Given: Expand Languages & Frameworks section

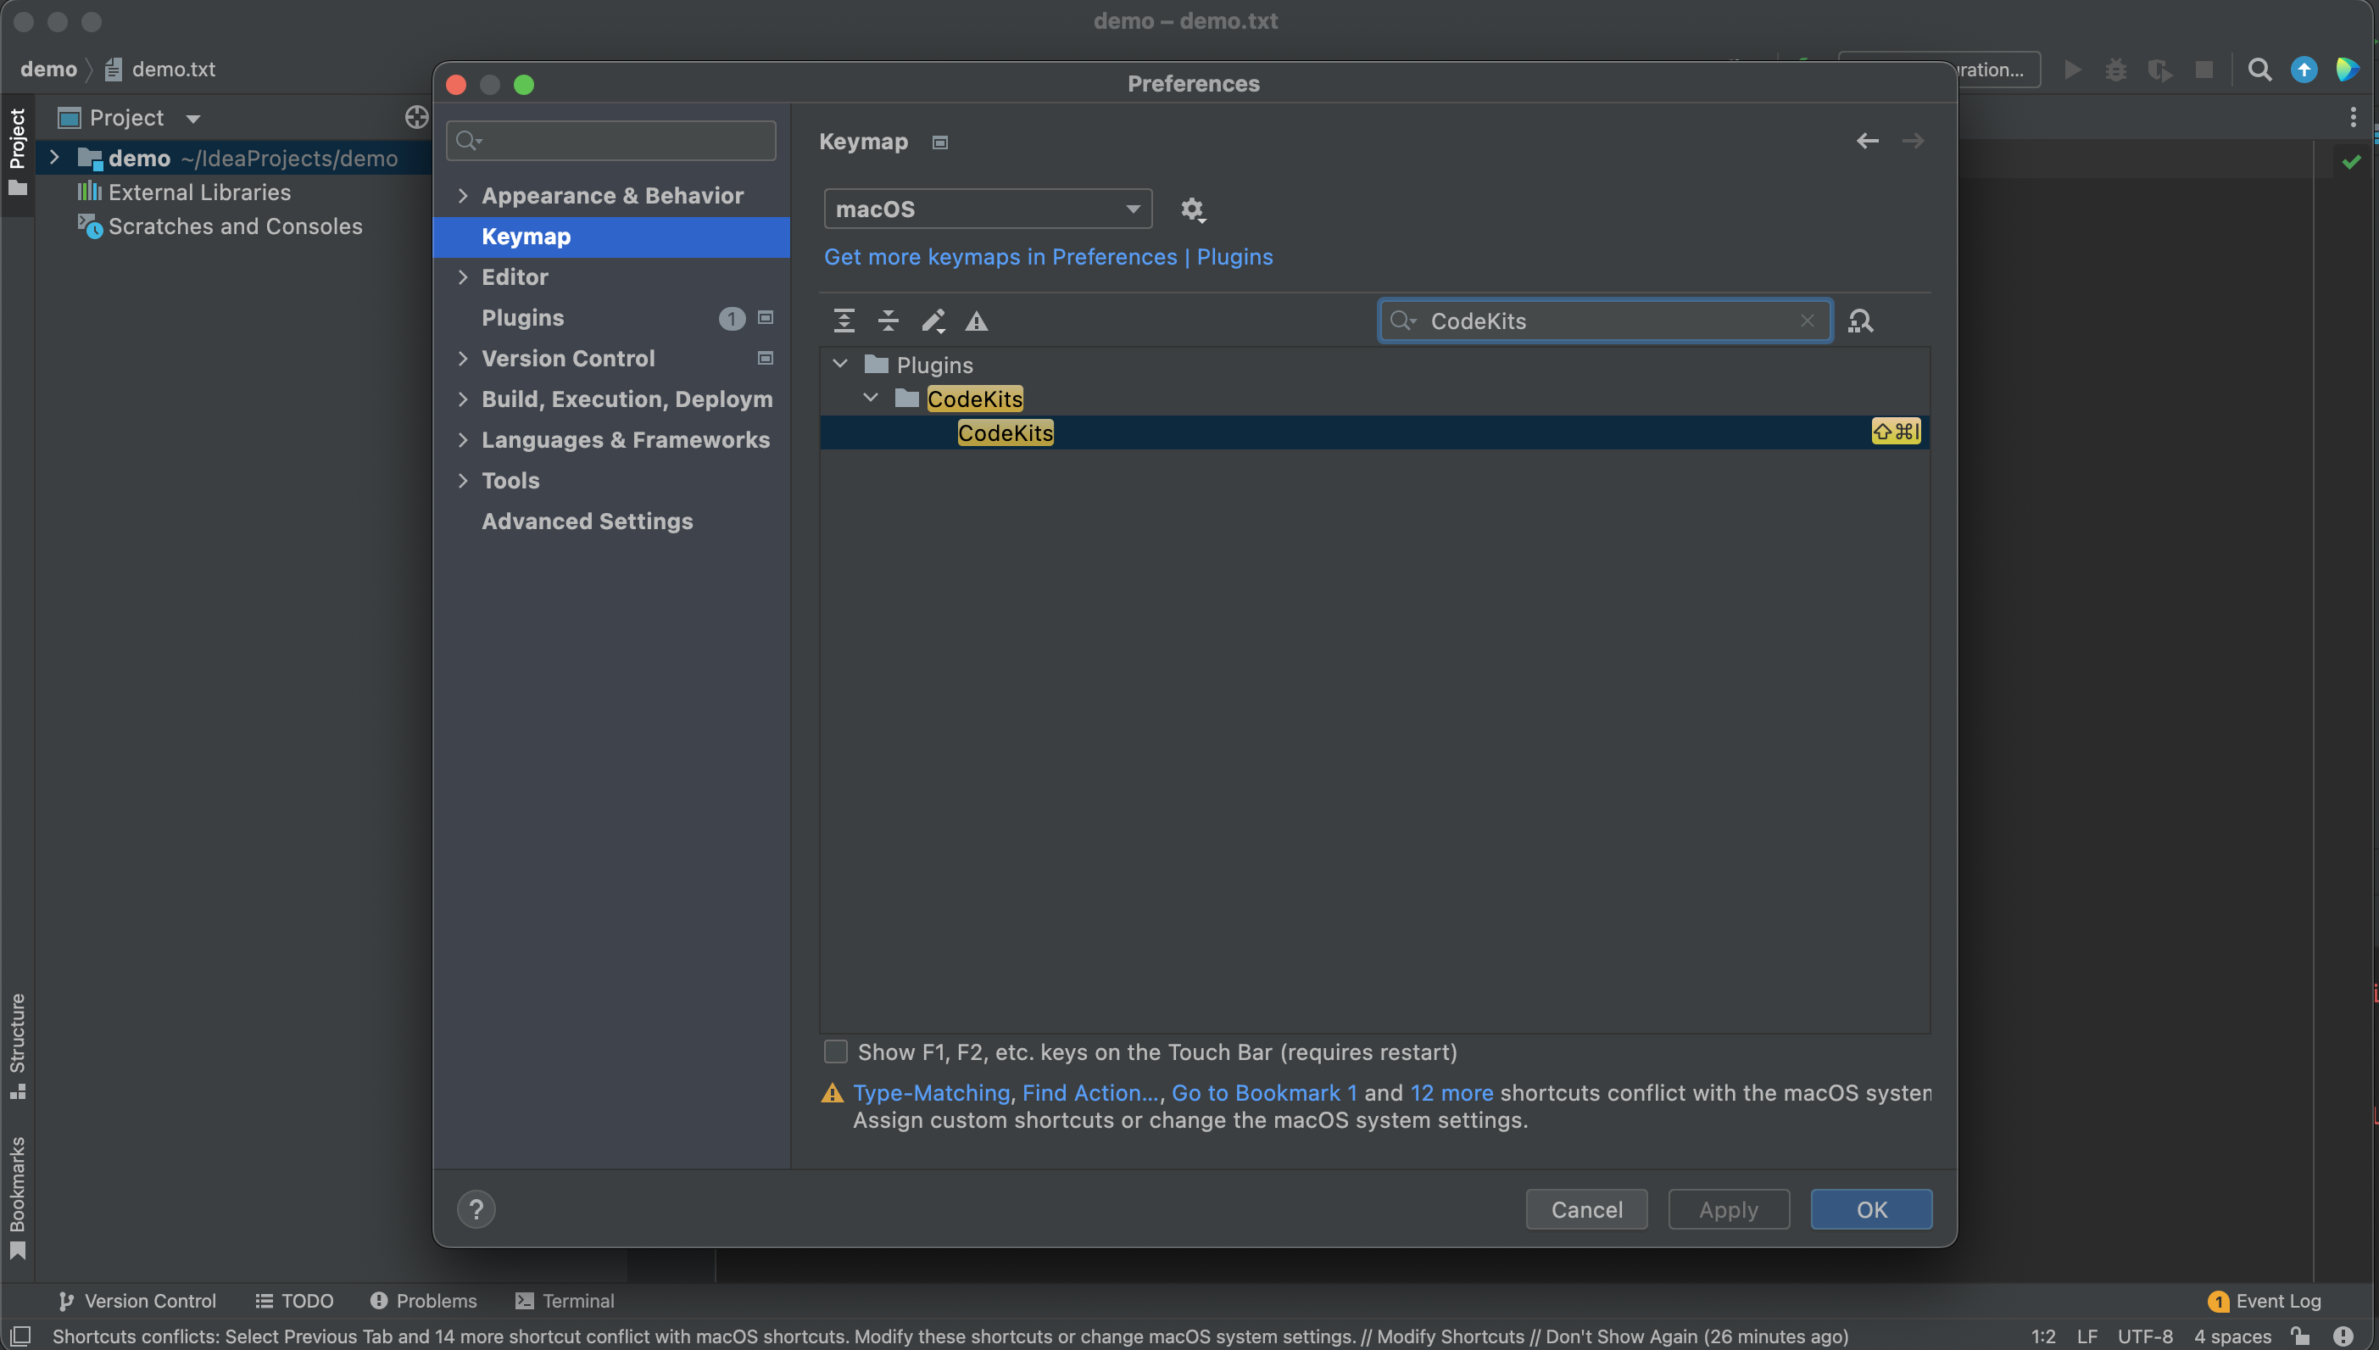Looking at the screenshot, I should click(x=462, y=440).
